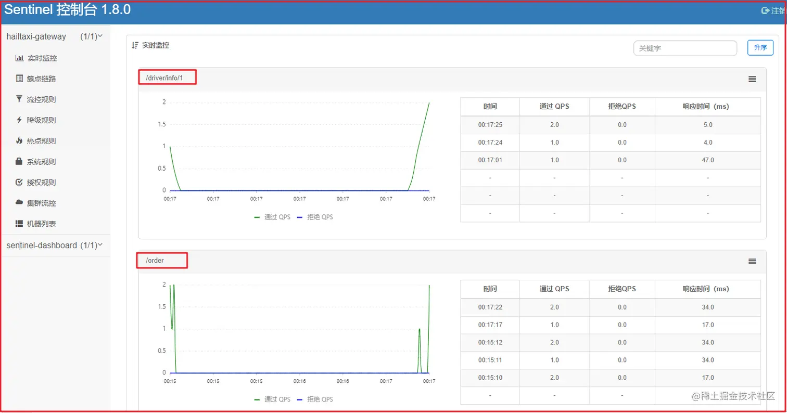Image resolution: width=787 pixels, height=413 pixels.
Task: Toggle 通过 QPS series in /order chart
Action: point(272,399)
